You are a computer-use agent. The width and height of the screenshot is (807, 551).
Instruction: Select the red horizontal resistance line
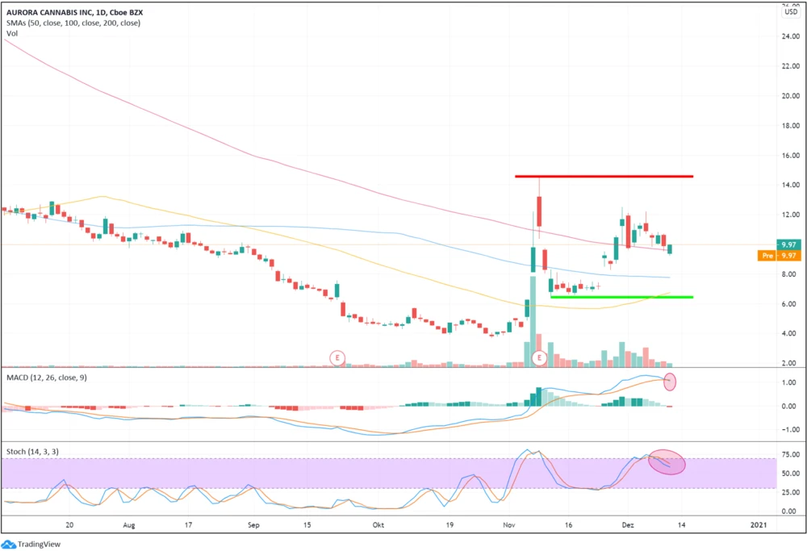pyautogui.click(x=604, y=176)
